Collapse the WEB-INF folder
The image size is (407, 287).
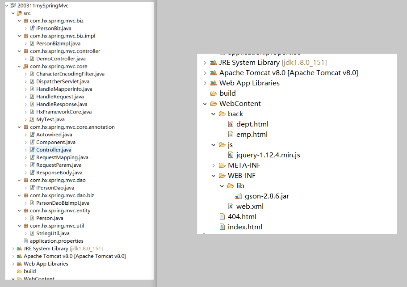(214, 176)
